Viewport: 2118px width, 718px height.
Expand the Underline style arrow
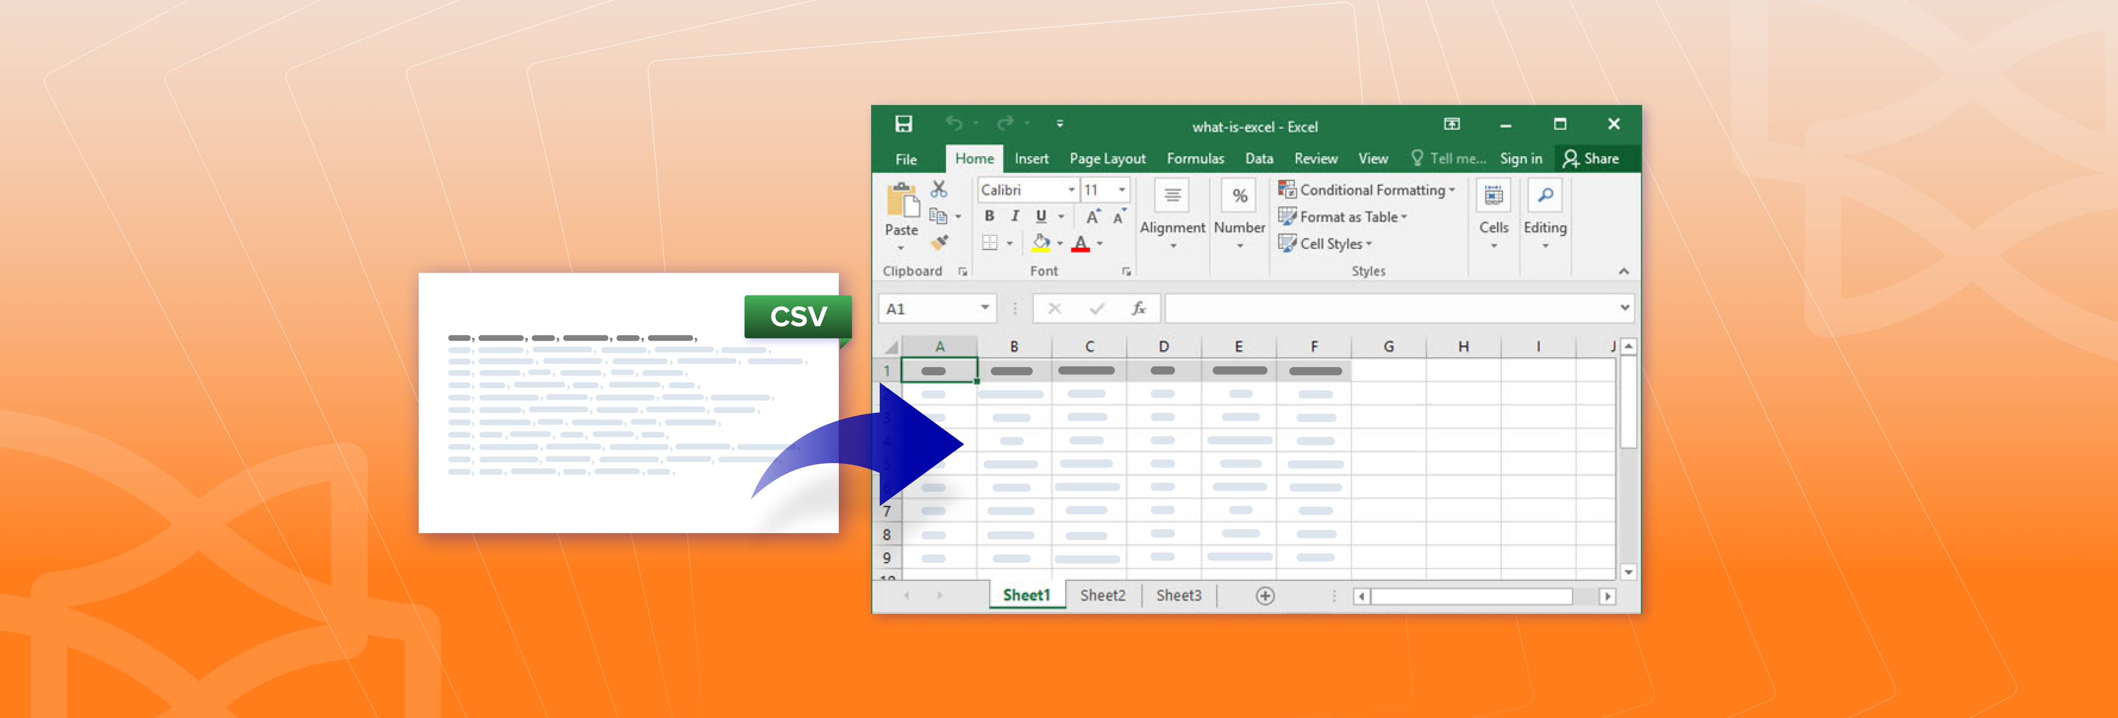[x=1061, y=216]
